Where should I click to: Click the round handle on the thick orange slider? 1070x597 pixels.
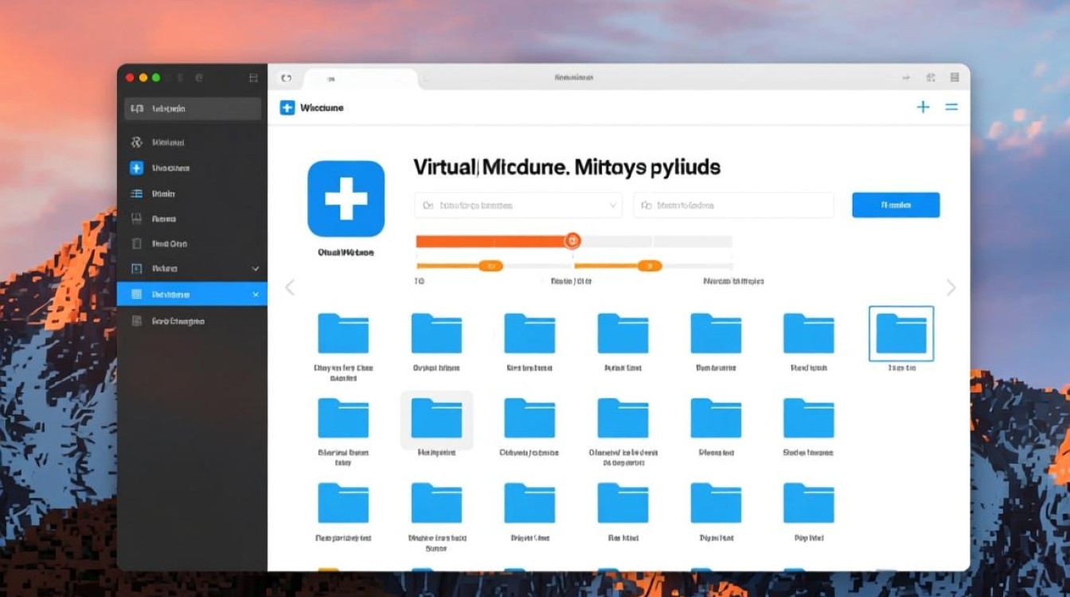[572, 240]
